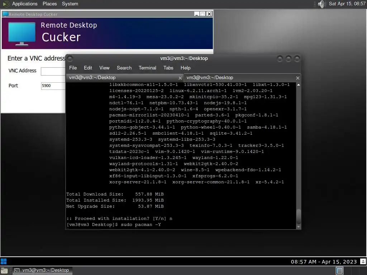Screen dimensions: 367x275
Task: Close the first terminal tab
Action: click(x=180, y=78)
